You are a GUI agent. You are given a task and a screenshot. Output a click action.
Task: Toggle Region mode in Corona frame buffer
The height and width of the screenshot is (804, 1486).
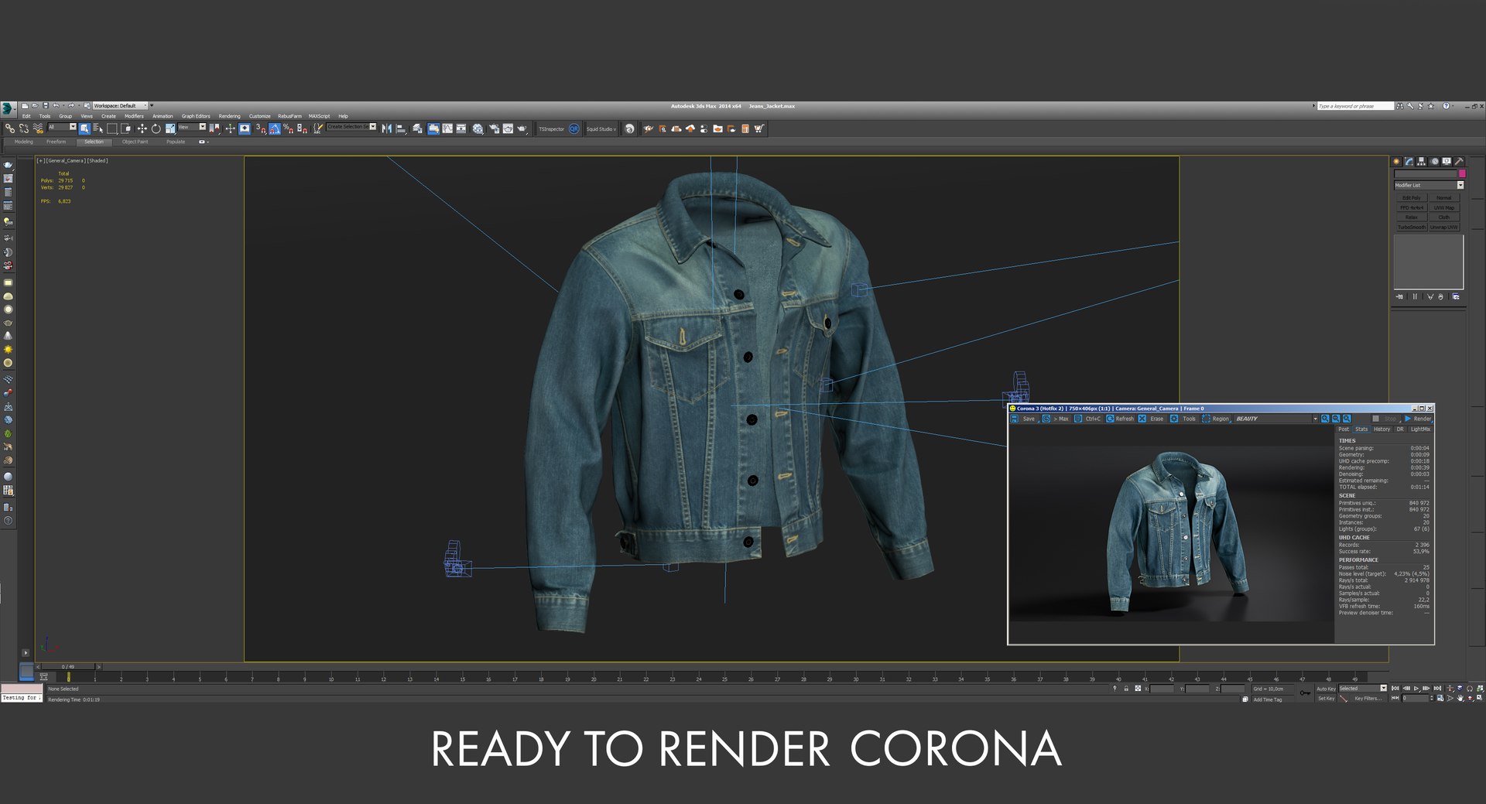(1215, 419)
